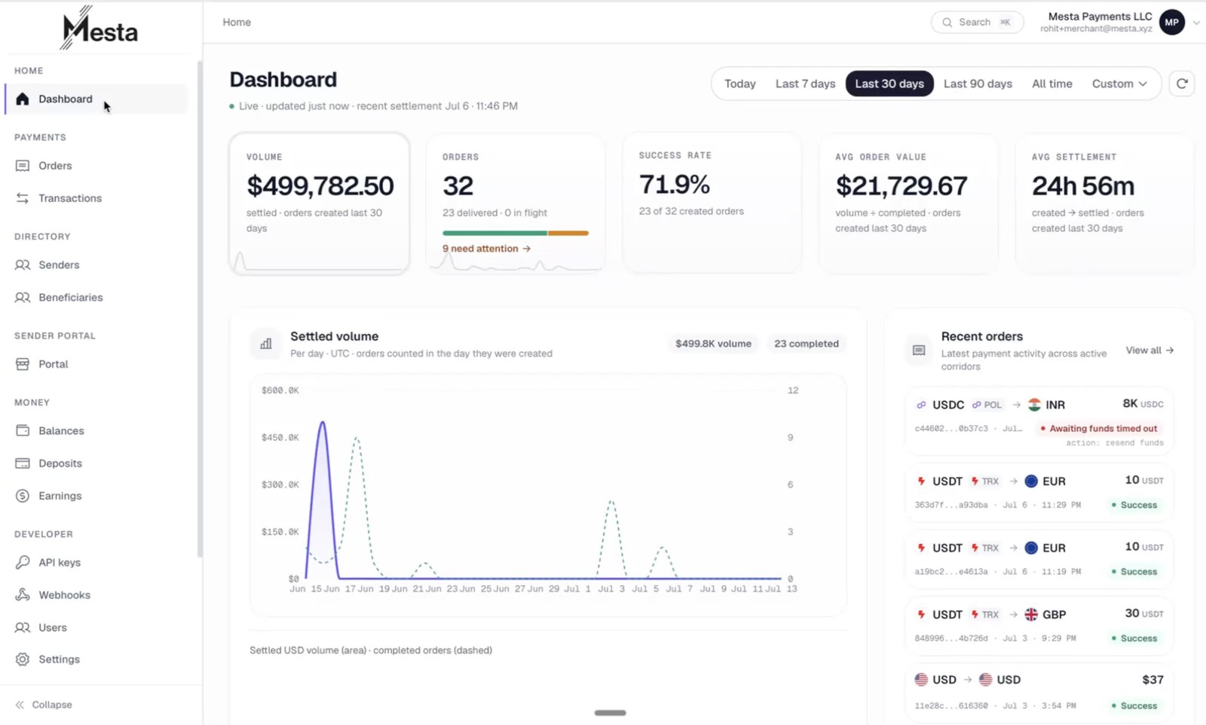Open the Custom date range dropdown
Image resolution: width=1206 pixels, height=725 pixels.
tap(1119, 84)
